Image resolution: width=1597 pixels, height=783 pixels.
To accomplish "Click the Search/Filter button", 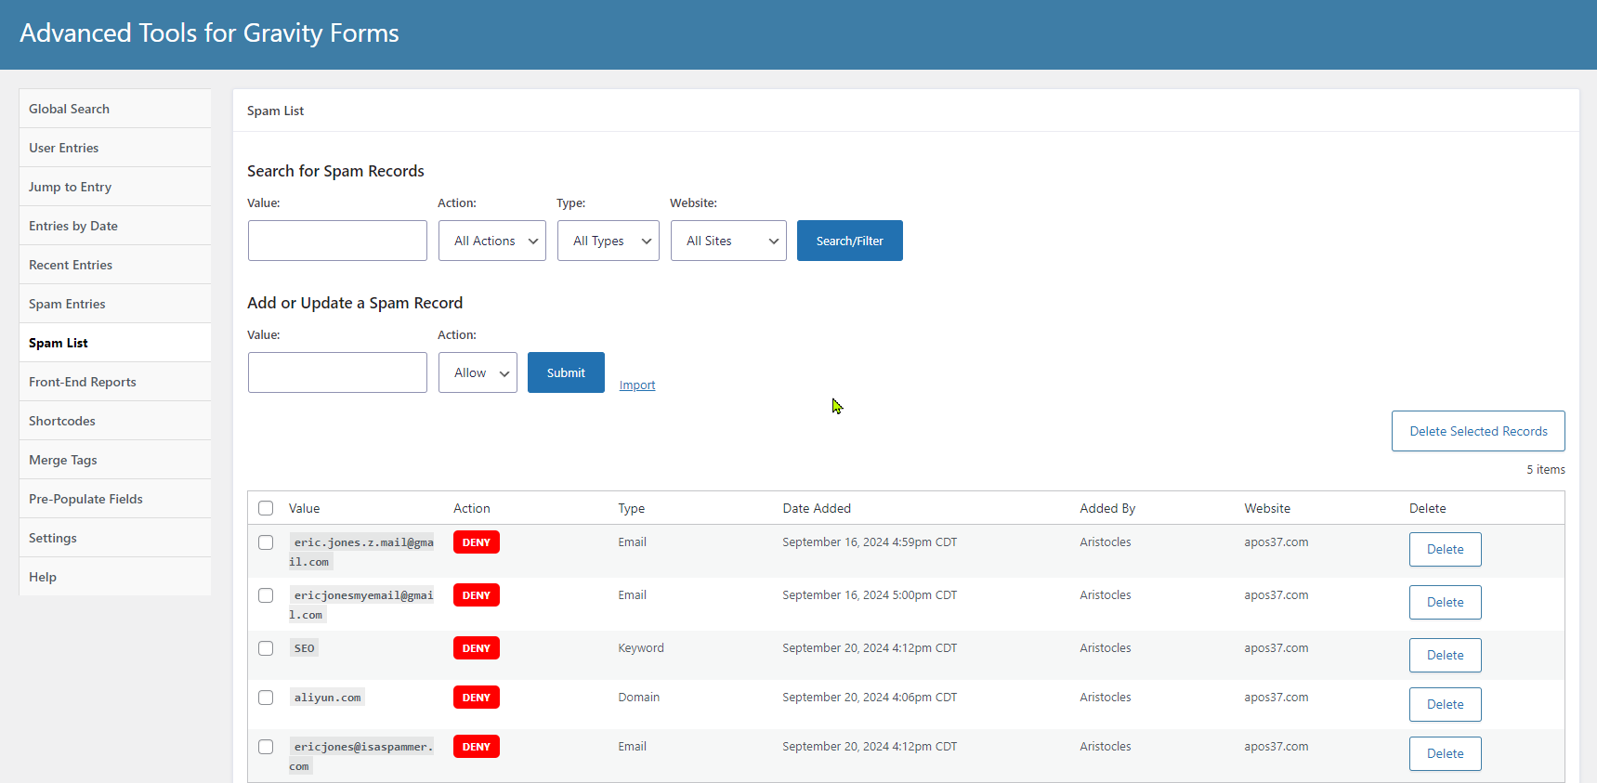I will tap(849, 241).
